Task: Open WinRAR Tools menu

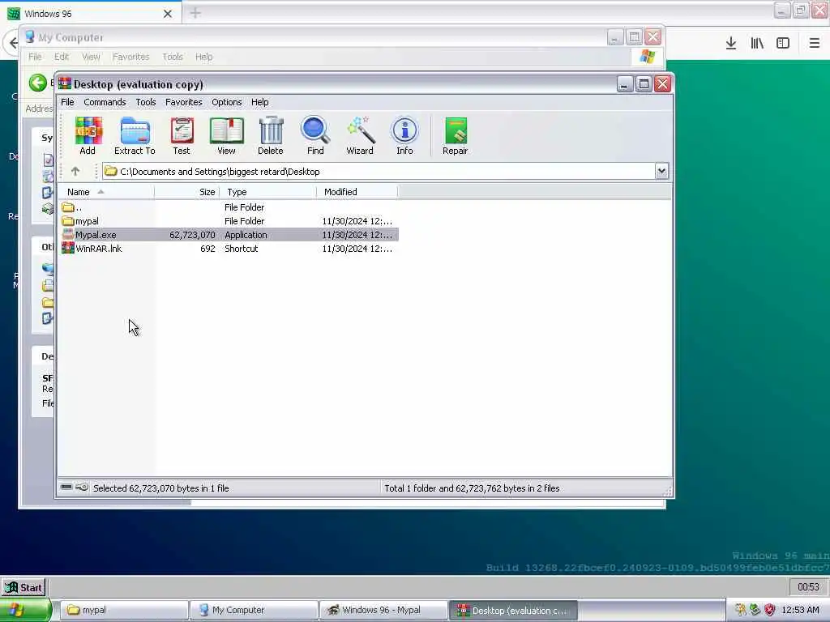Action: pyautogui.click(x=146, y=102)
